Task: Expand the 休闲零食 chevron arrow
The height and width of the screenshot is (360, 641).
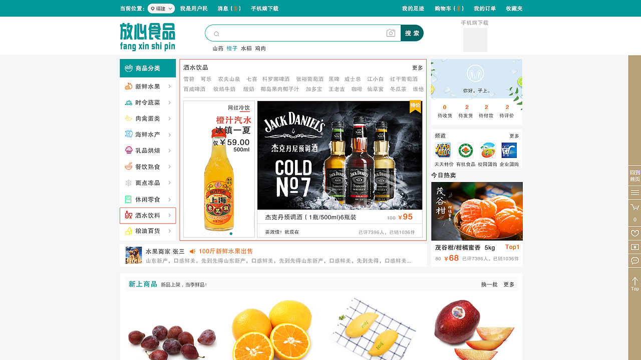Action: [170, 199]
